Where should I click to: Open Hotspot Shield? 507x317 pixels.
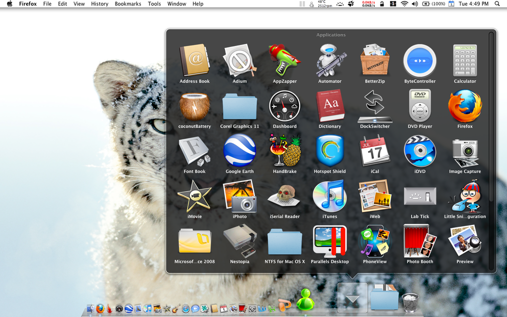pos(330,150)
